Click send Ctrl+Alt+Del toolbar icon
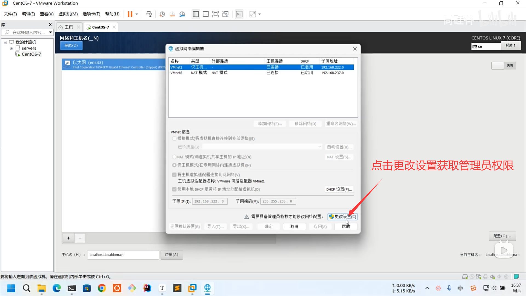This screenshot has width=526, height=296. [148, 14]
